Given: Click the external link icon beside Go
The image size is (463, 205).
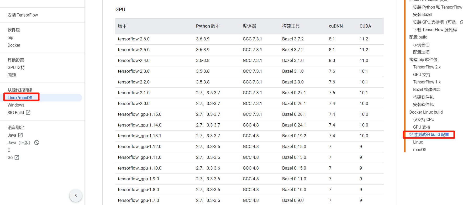Looking at the screenshot, I should coord(17,157).
